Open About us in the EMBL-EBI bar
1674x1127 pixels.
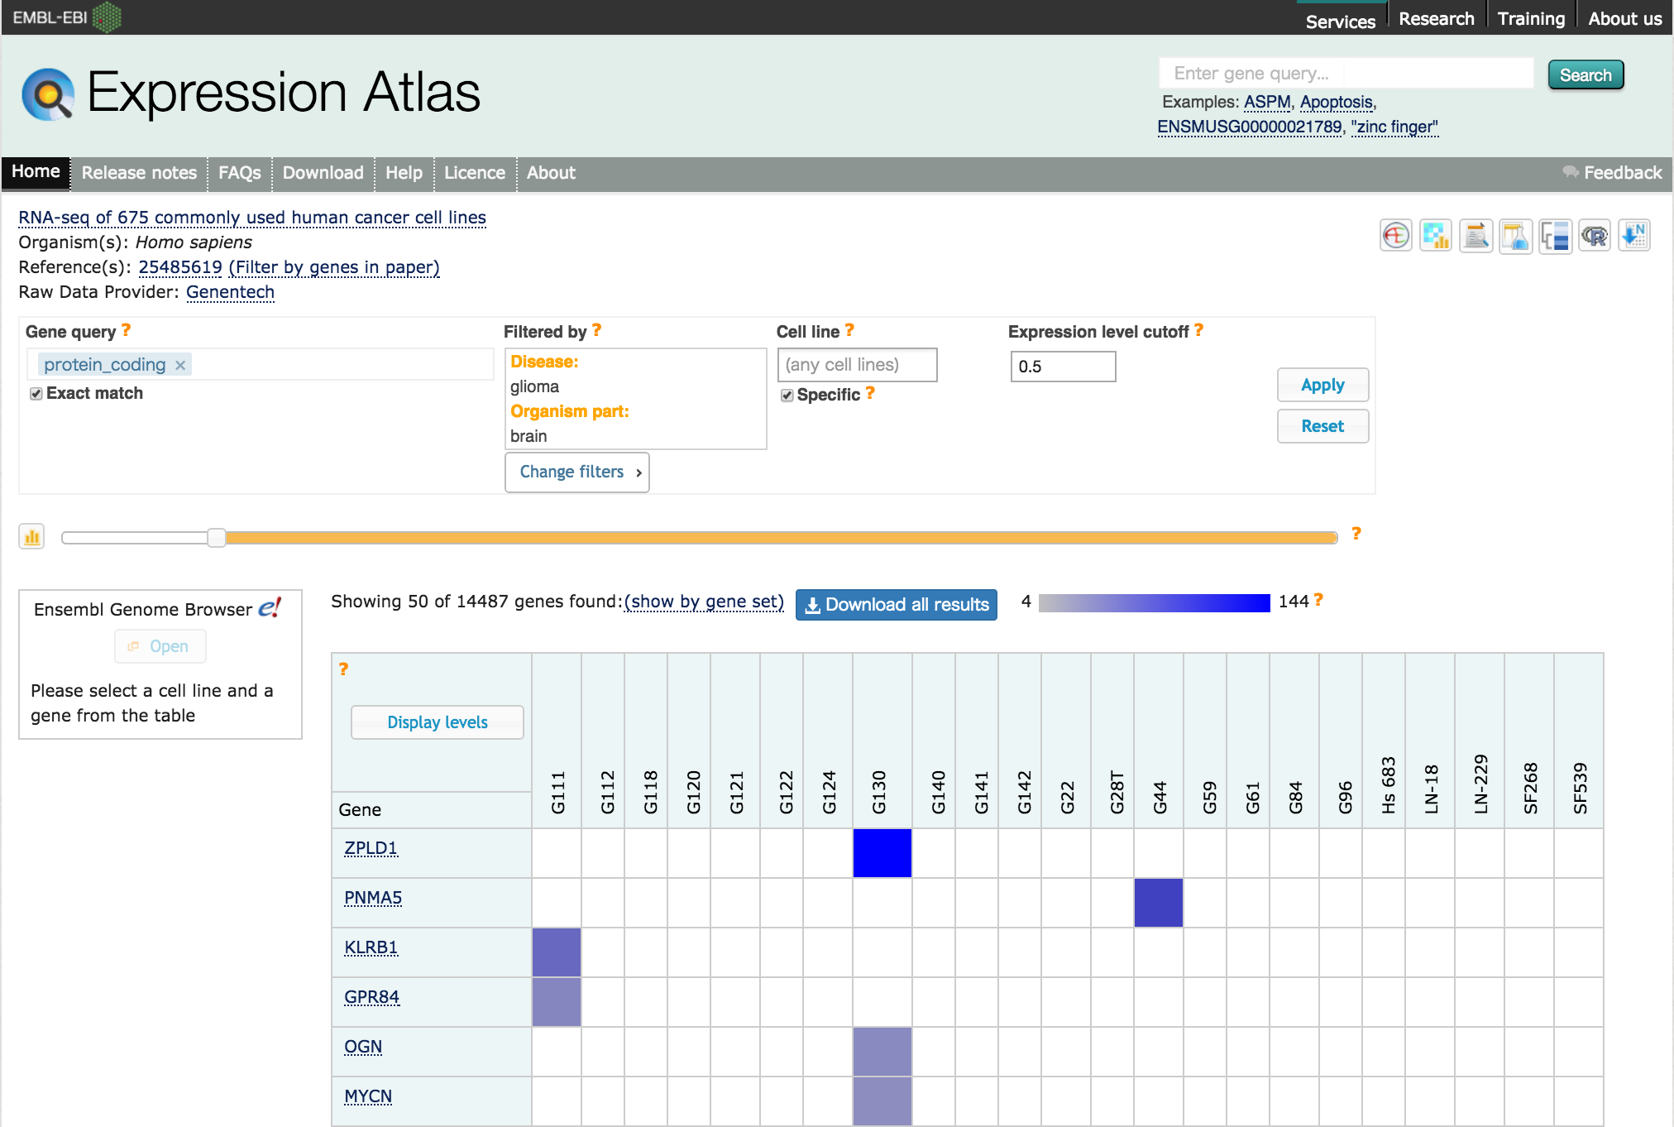tap(1624, 18)
